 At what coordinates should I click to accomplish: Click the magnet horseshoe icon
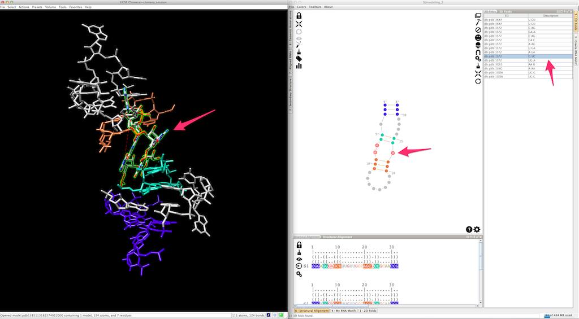pyautogui.click(x=478, y=52)
